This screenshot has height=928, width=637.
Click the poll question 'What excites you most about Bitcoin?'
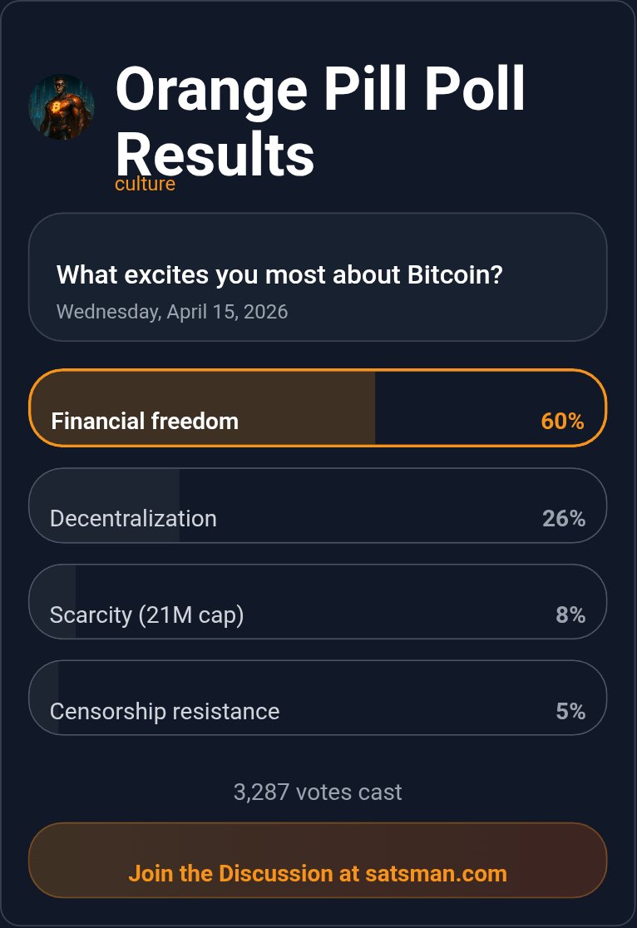(279, 274)
